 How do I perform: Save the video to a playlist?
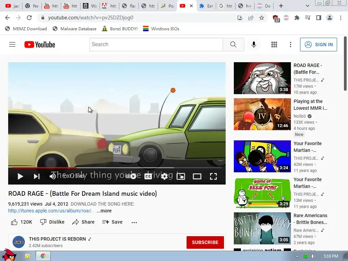point(112,222)
